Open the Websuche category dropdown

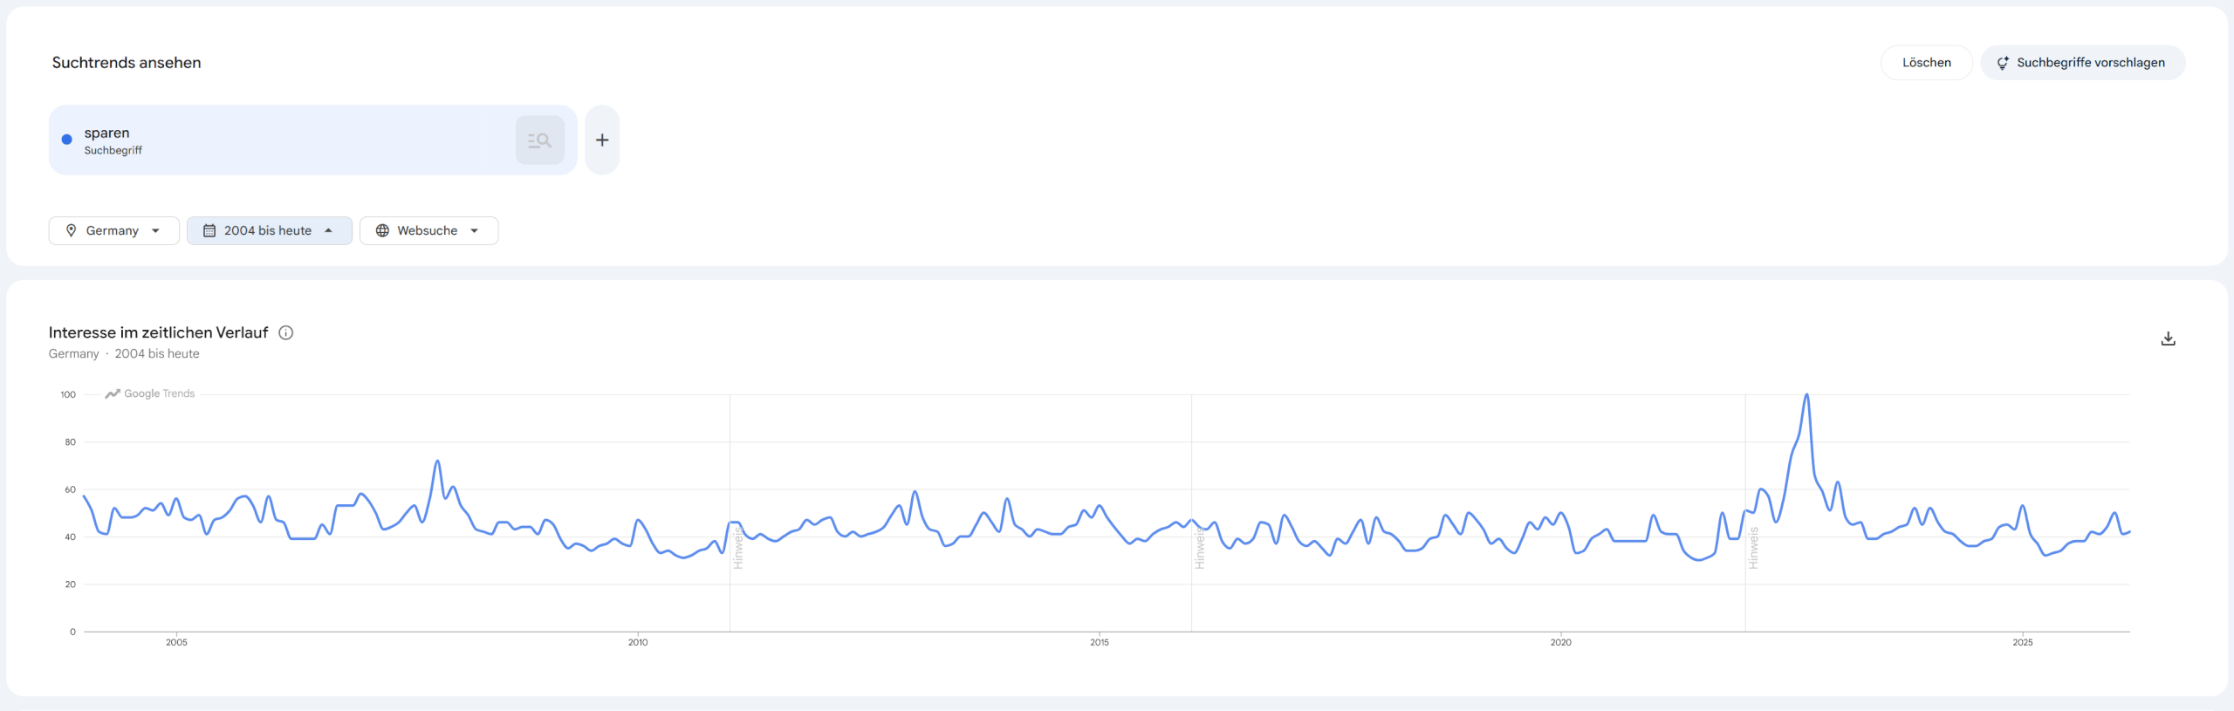(428, 230)
